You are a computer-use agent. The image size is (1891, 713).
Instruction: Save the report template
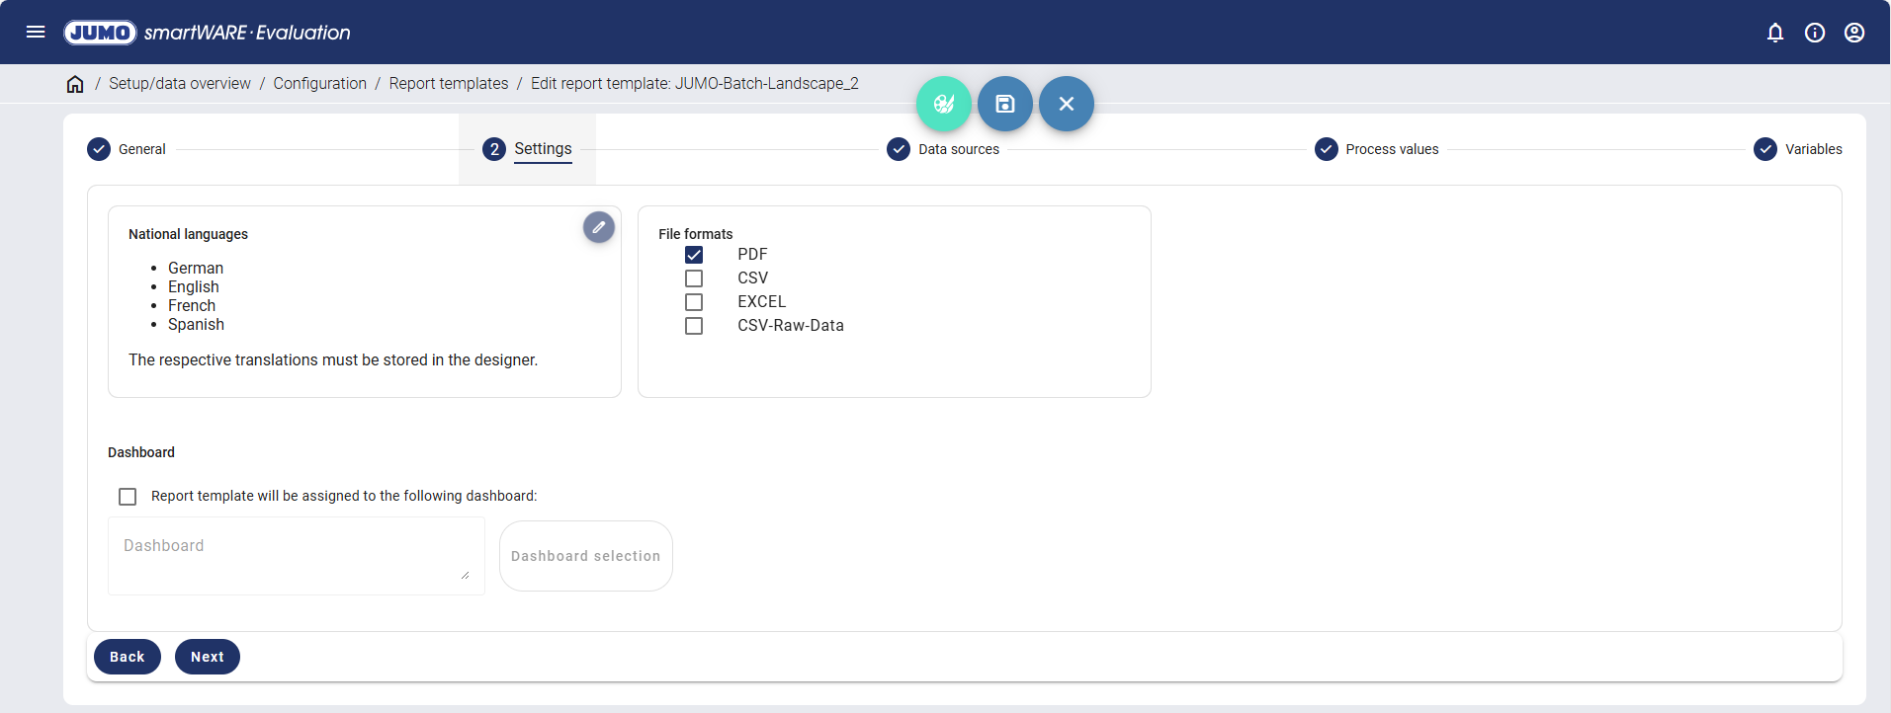1004,104
